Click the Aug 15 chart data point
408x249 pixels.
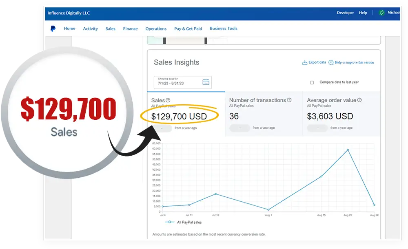pyautogui.click(x=322, y=176)
